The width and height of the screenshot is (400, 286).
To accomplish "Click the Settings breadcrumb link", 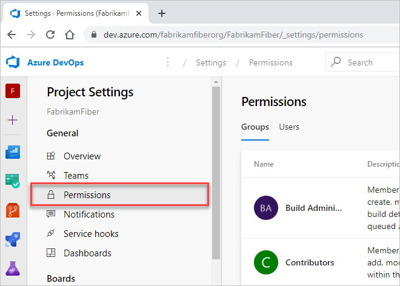I will (211, 62).
